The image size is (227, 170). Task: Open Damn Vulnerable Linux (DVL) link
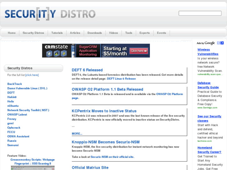pyautogui.click(x=27, y=88)
